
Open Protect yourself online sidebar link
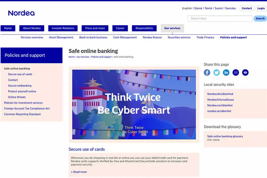click(22, 91)
